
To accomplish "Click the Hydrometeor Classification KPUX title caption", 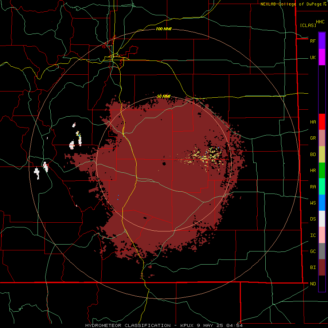I will pyautogui.click(x=164, y=325).
